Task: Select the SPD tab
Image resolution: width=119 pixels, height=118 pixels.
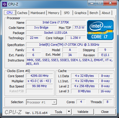Action: (67, 13)
